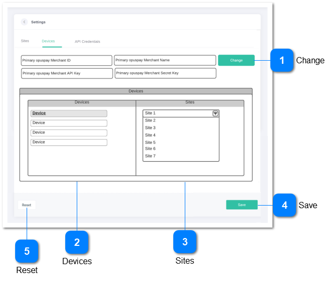Click the blue callout badge numbered 1
Image resolution: width=333 pixels, height=283 pixels.
(x=282, y=61)
